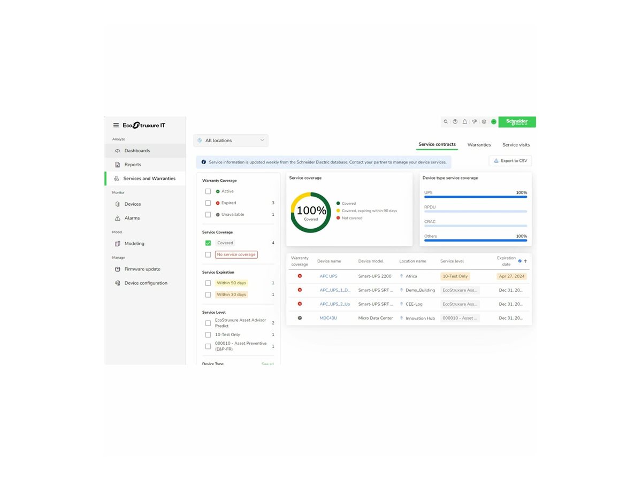Click the Export to CSV button
The height and width of the screenshot is (481, 642).
pyautogui.click(x=510, y=161)
